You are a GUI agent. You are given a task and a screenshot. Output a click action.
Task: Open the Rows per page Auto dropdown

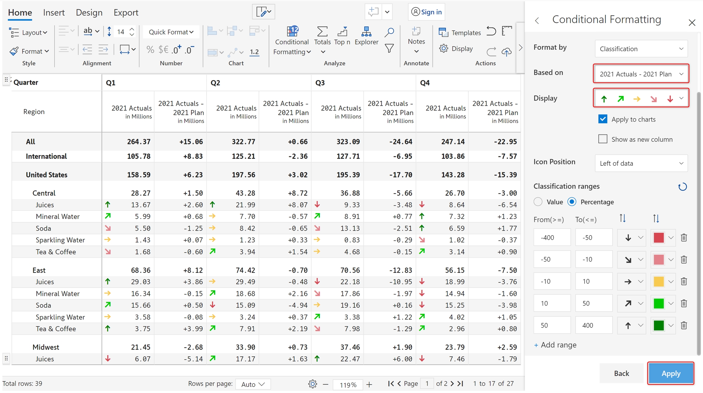click(253, 384)
